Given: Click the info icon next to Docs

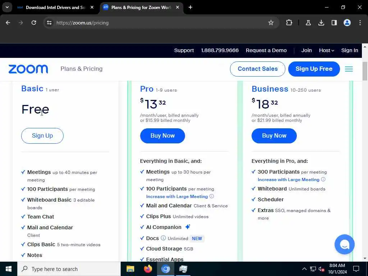Looking at the screenshot, I should tap(163, 238).
